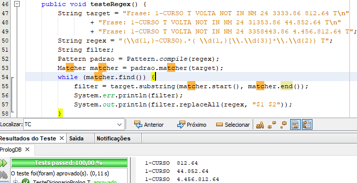357x183 pixels.
Task: Select the PrologDB results tab
Action: click(x=11, y=150)
